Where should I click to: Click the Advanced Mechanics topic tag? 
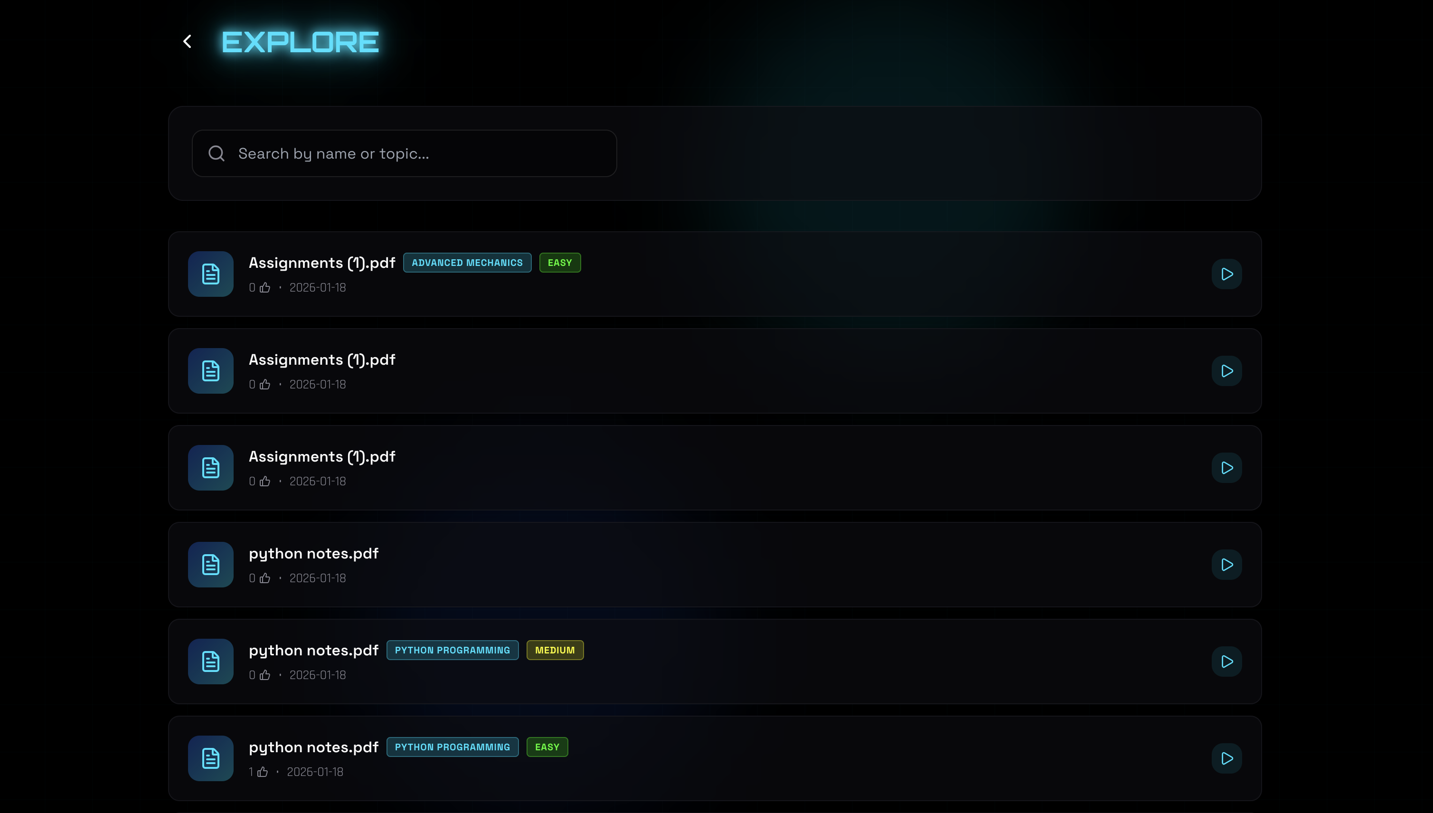[x=467, y=263]
